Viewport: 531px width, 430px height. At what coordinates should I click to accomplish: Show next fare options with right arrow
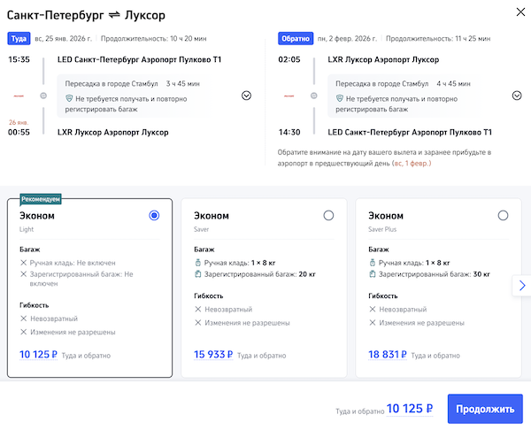[x=521, y=286]
